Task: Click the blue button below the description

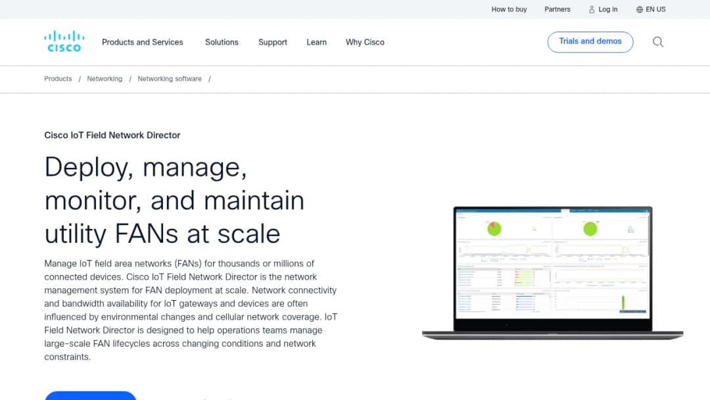Action: click(91, 395)
